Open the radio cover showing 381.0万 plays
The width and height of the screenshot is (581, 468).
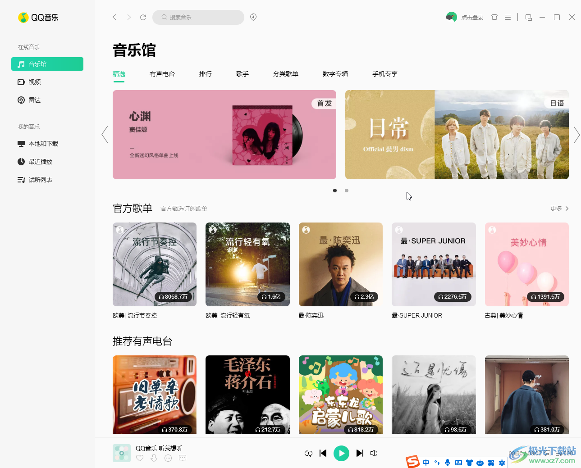[527, 395]
